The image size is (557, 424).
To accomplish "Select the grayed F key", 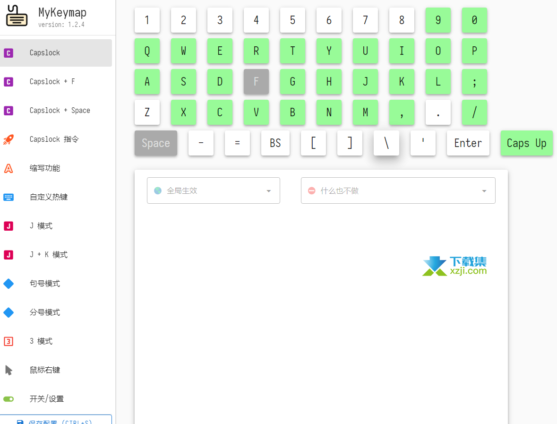I will click(x=256, y=82).
